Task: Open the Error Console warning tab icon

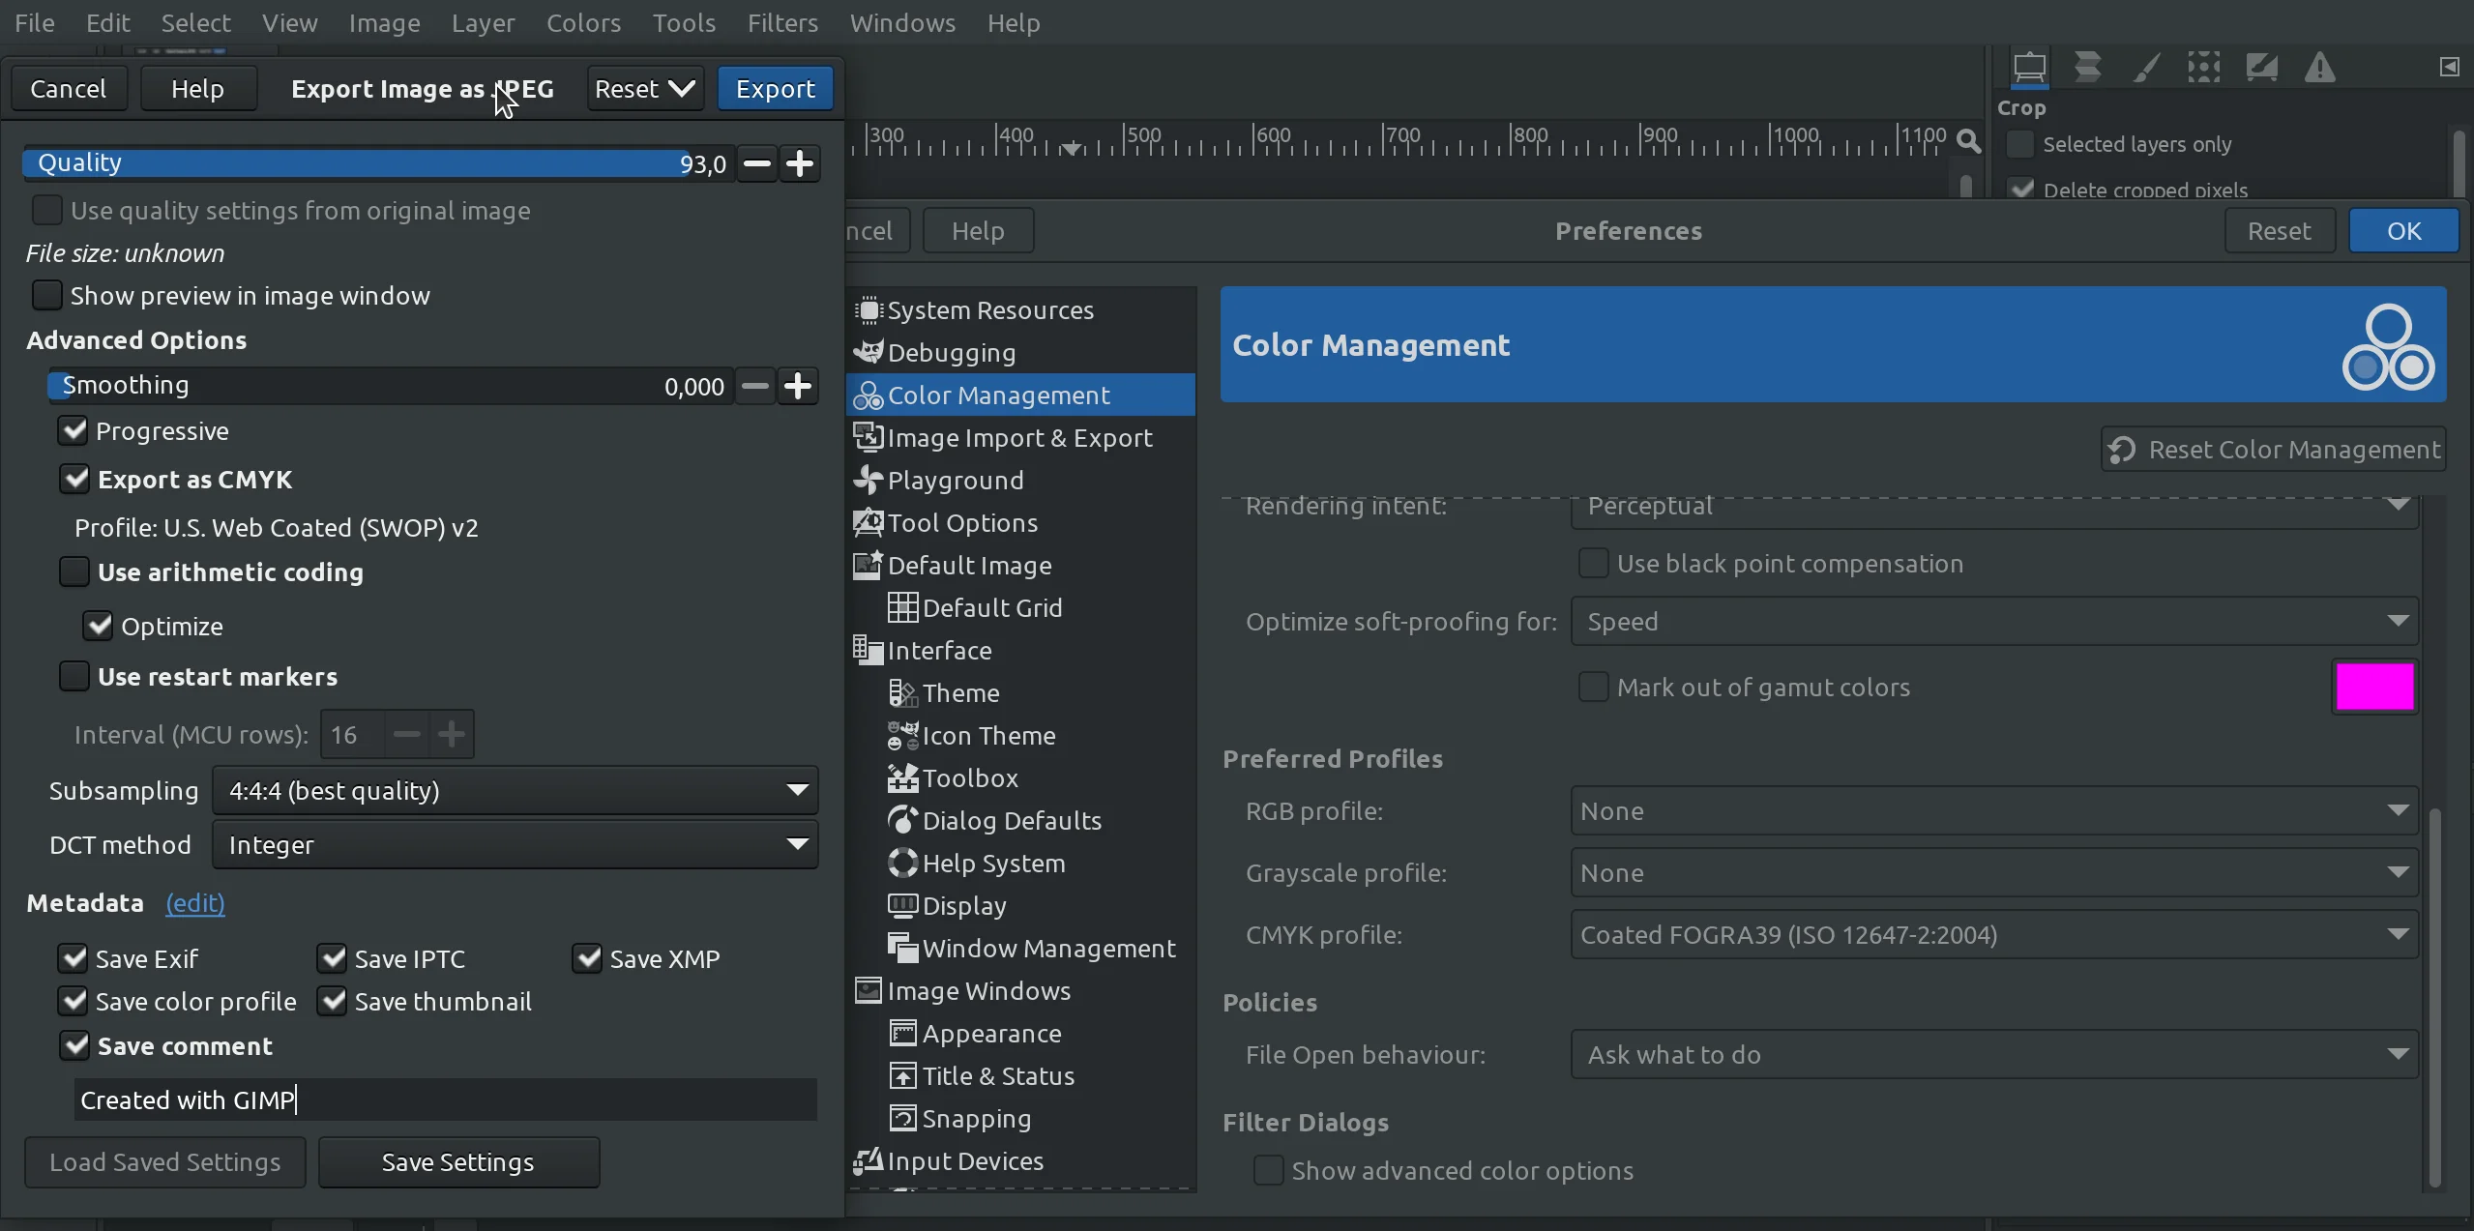Action: tap(2319, 68)
